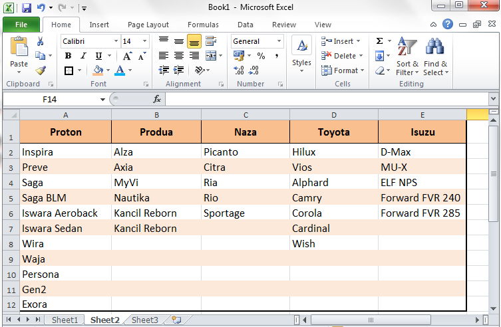Screen dimensions: 501x327
Task: Toggle the highlighted Bottom Align icon
Action: (194, 41)
